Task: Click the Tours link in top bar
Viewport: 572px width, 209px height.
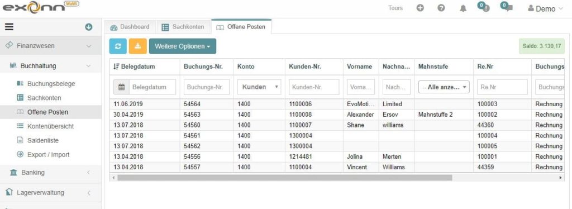Action: click(x=395, y=8)
